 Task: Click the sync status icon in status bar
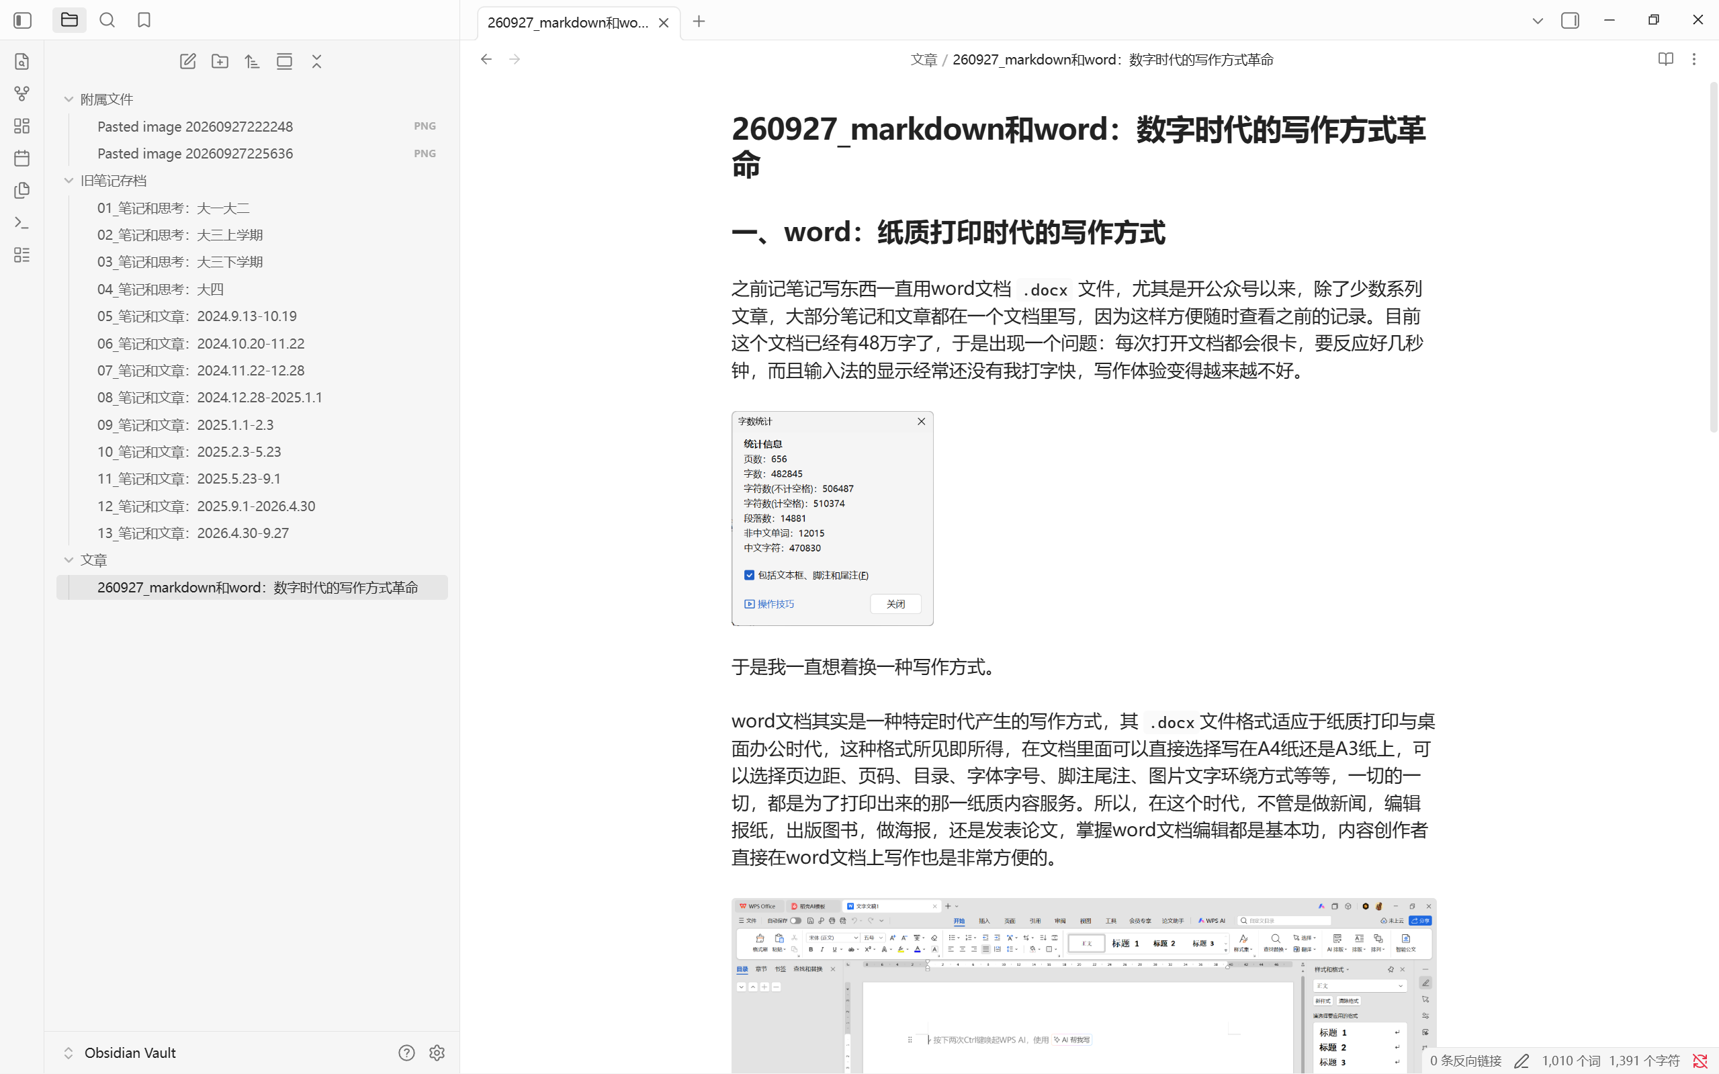click(x=1700, y=1061)
